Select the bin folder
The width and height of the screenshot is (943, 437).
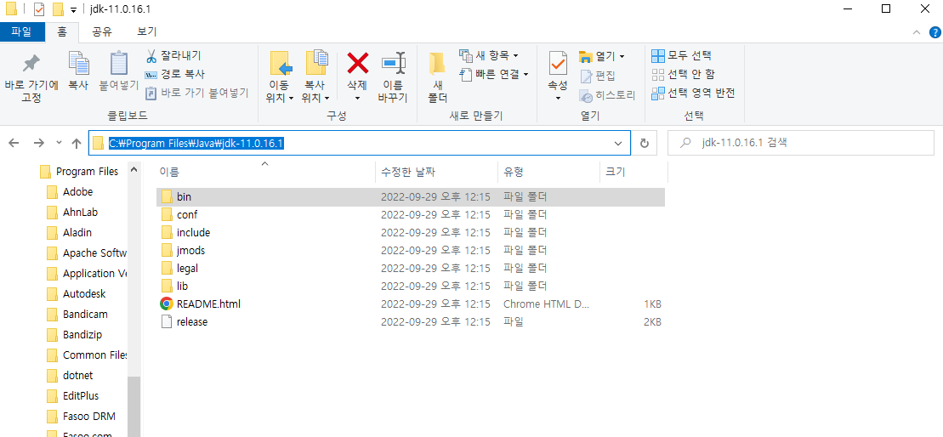tap(410, 196)
